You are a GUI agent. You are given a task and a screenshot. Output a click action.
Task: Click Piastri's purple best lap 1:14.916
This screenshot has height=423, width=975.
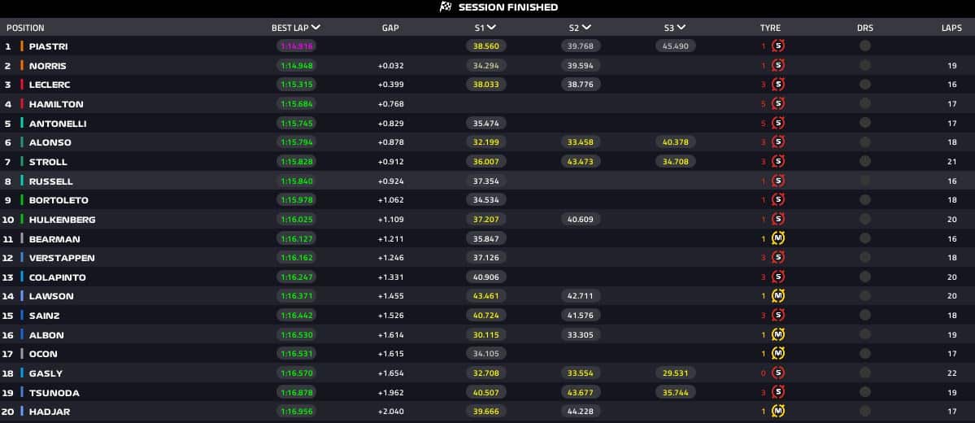click(x=297, y=46)
